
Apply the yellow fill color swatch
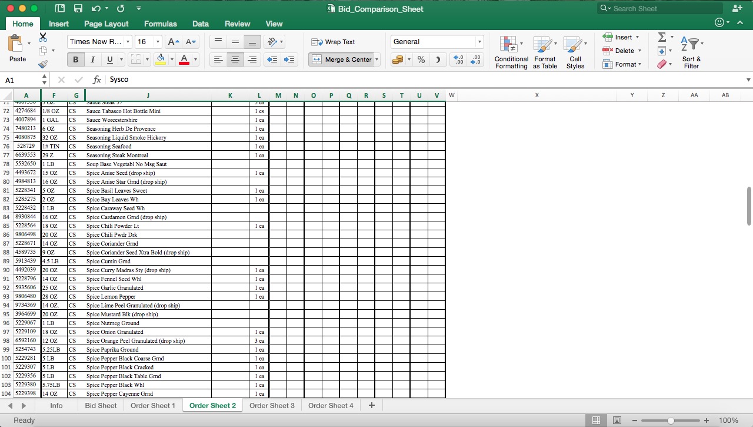click(161, 59)
